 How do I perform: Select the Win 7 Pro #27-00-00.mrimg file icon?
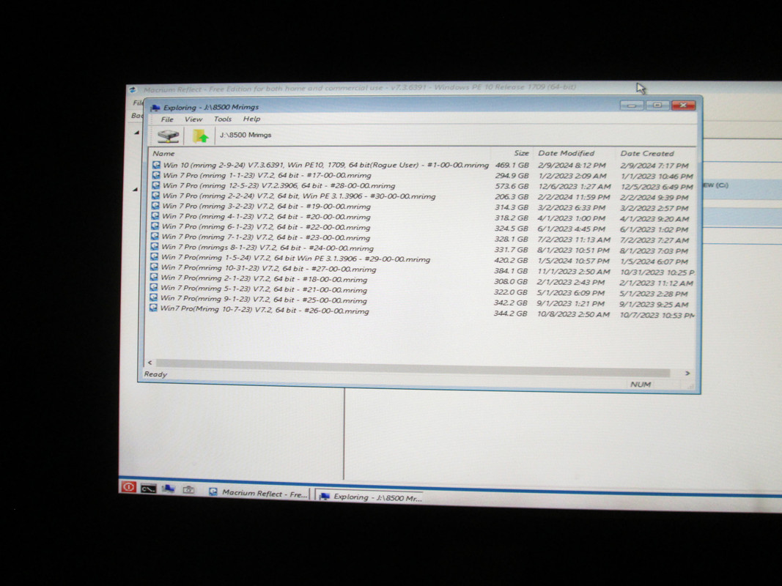[155, 267]
